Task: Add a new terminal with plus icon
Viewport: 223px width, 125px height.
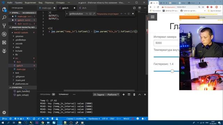Action: (x=124, y=94)
